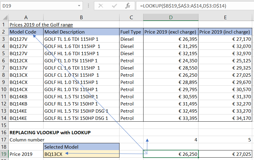Select cell with column number 5
254x160 pixels.
225,140
